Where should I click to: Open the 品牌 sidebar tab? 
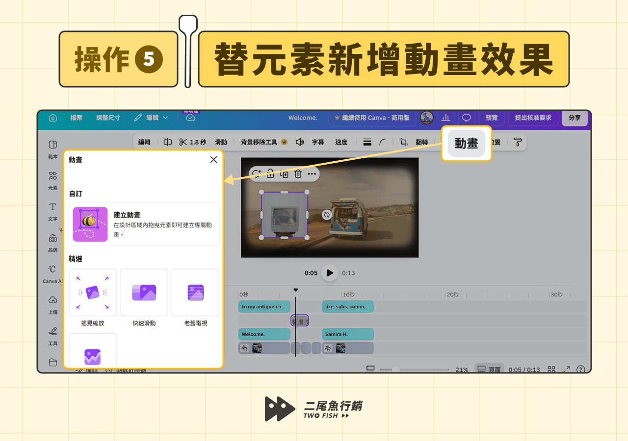point(52,243)
